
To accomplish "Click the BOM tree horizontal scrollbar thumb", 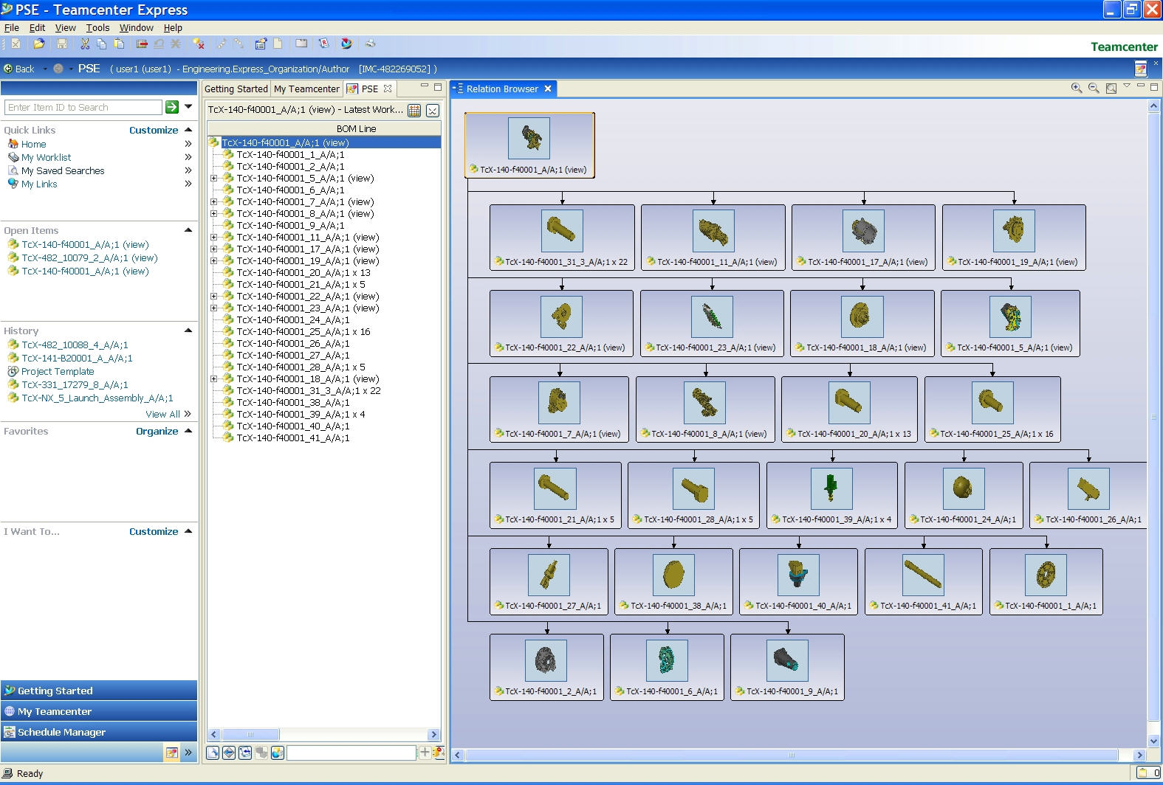I will click(x=250, y=734).
